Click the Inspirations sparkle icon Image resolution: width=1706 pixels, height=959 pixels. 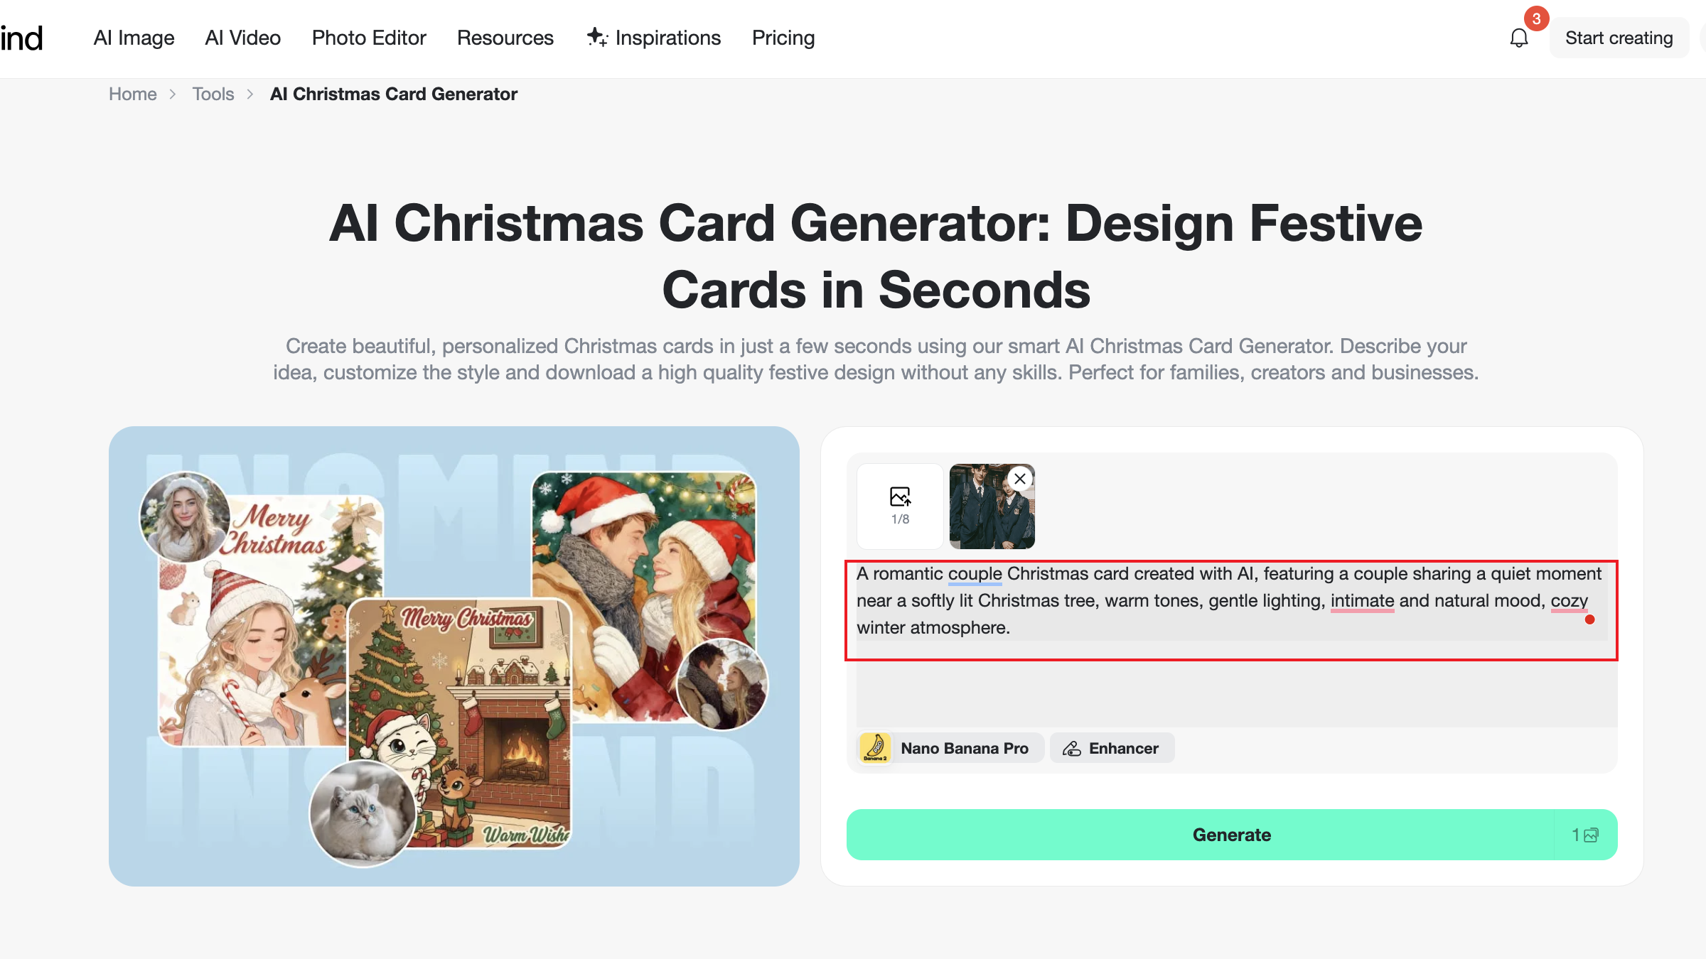point(597,37)
